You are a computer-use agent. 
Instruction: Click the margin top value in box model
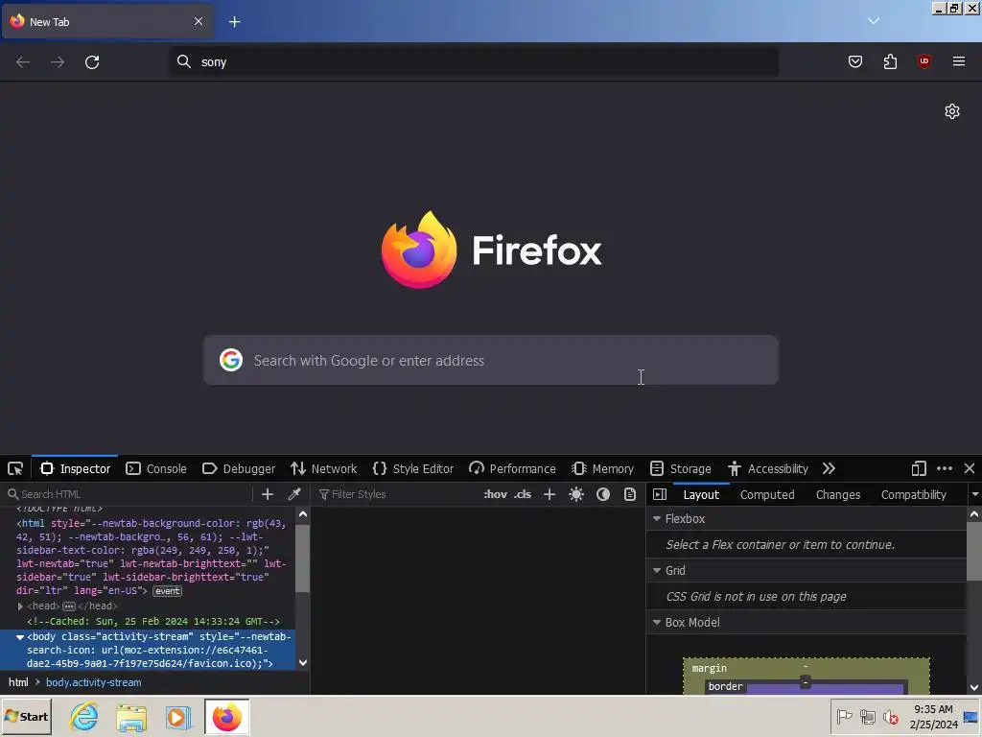(x=806, y=667)
